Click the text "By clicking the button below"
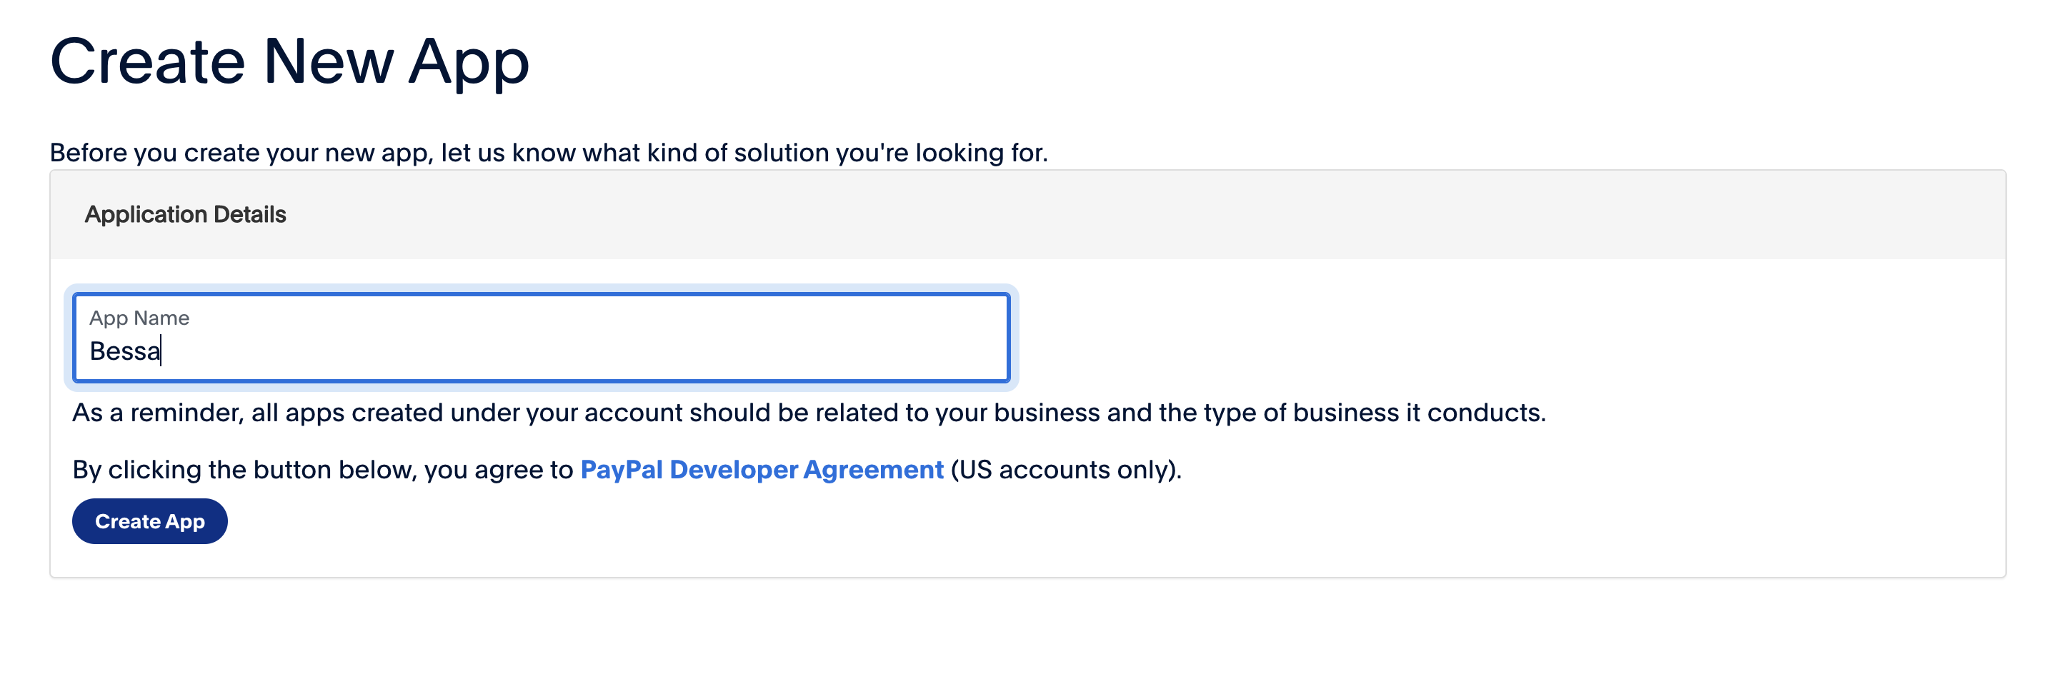Viewport: 2059px width, 674px height. tap(244, 470)
